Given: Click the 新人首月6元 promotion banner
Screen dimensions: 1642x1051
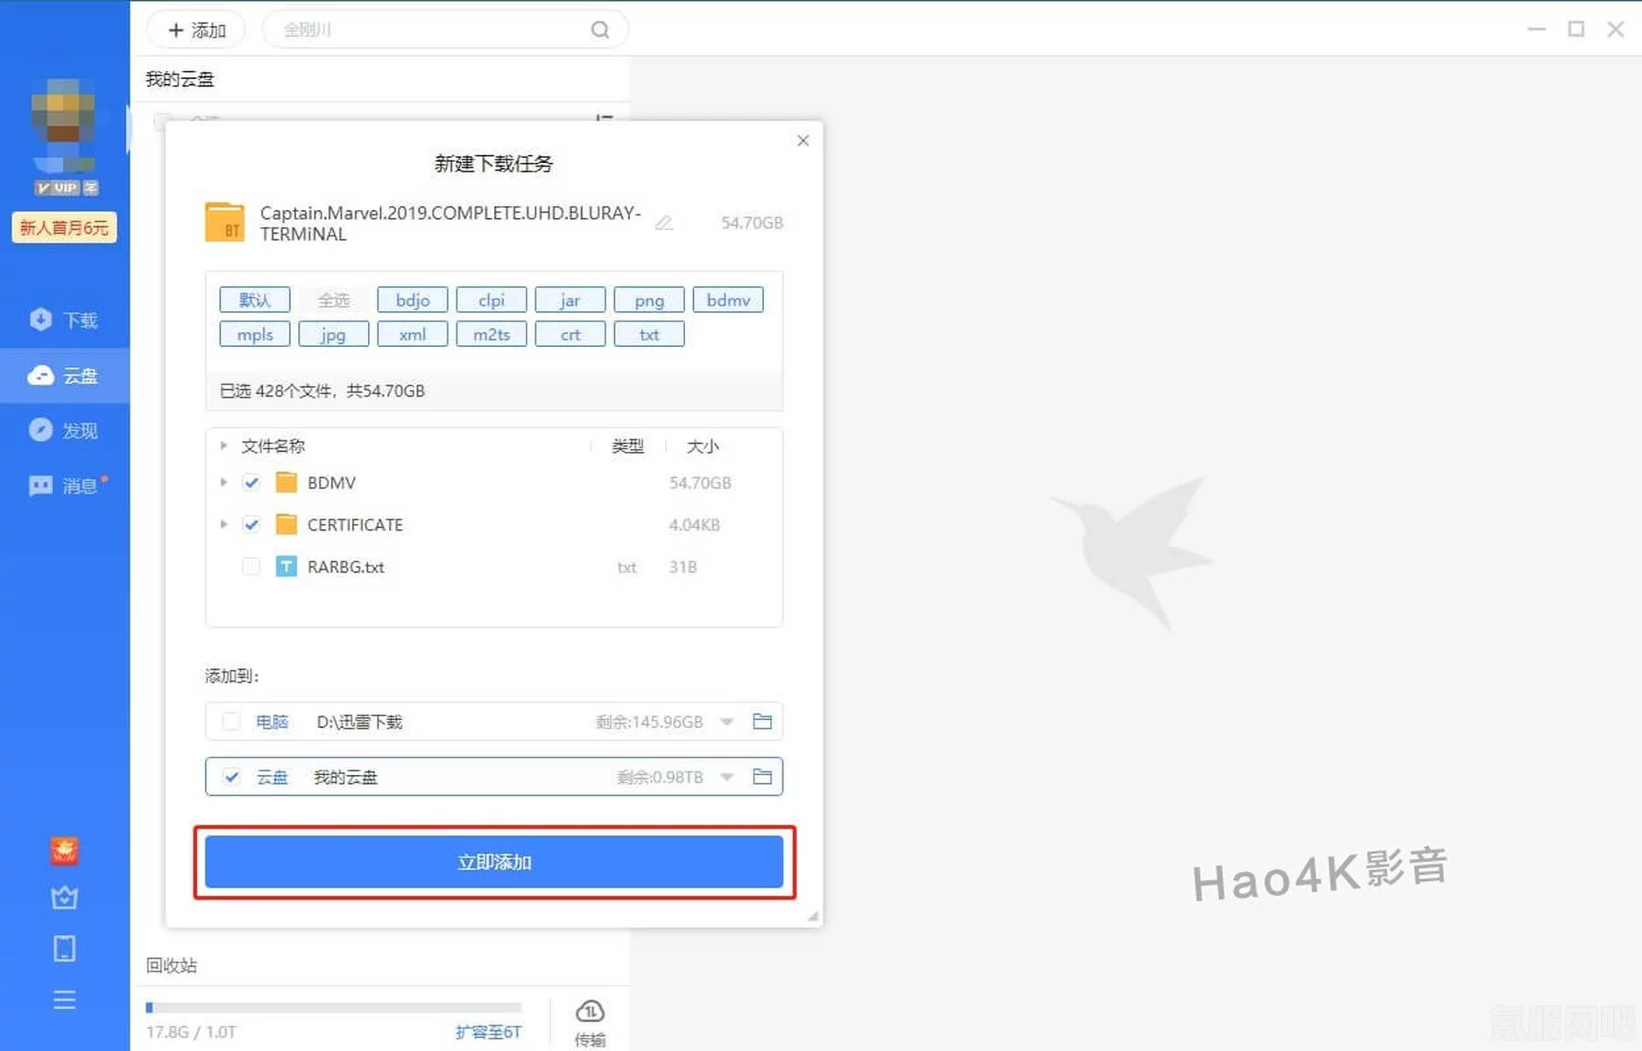Looking at the screenshot, I should [64, 228].
